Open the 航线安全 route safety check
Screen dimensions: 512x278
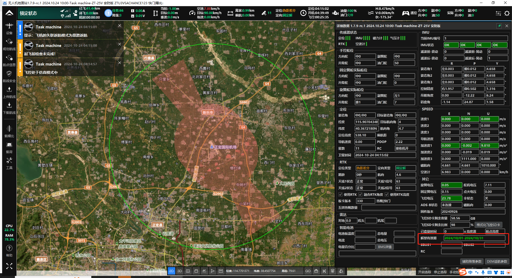9,76
